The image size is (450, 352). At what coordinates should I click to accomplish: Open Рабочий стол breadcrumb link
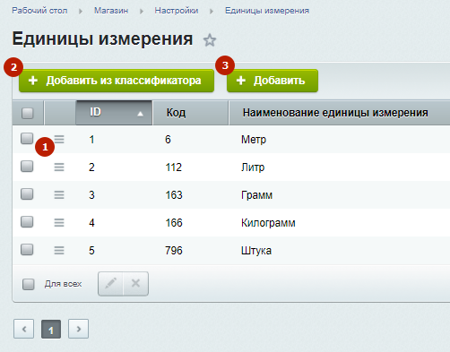(x=39, y=11)
